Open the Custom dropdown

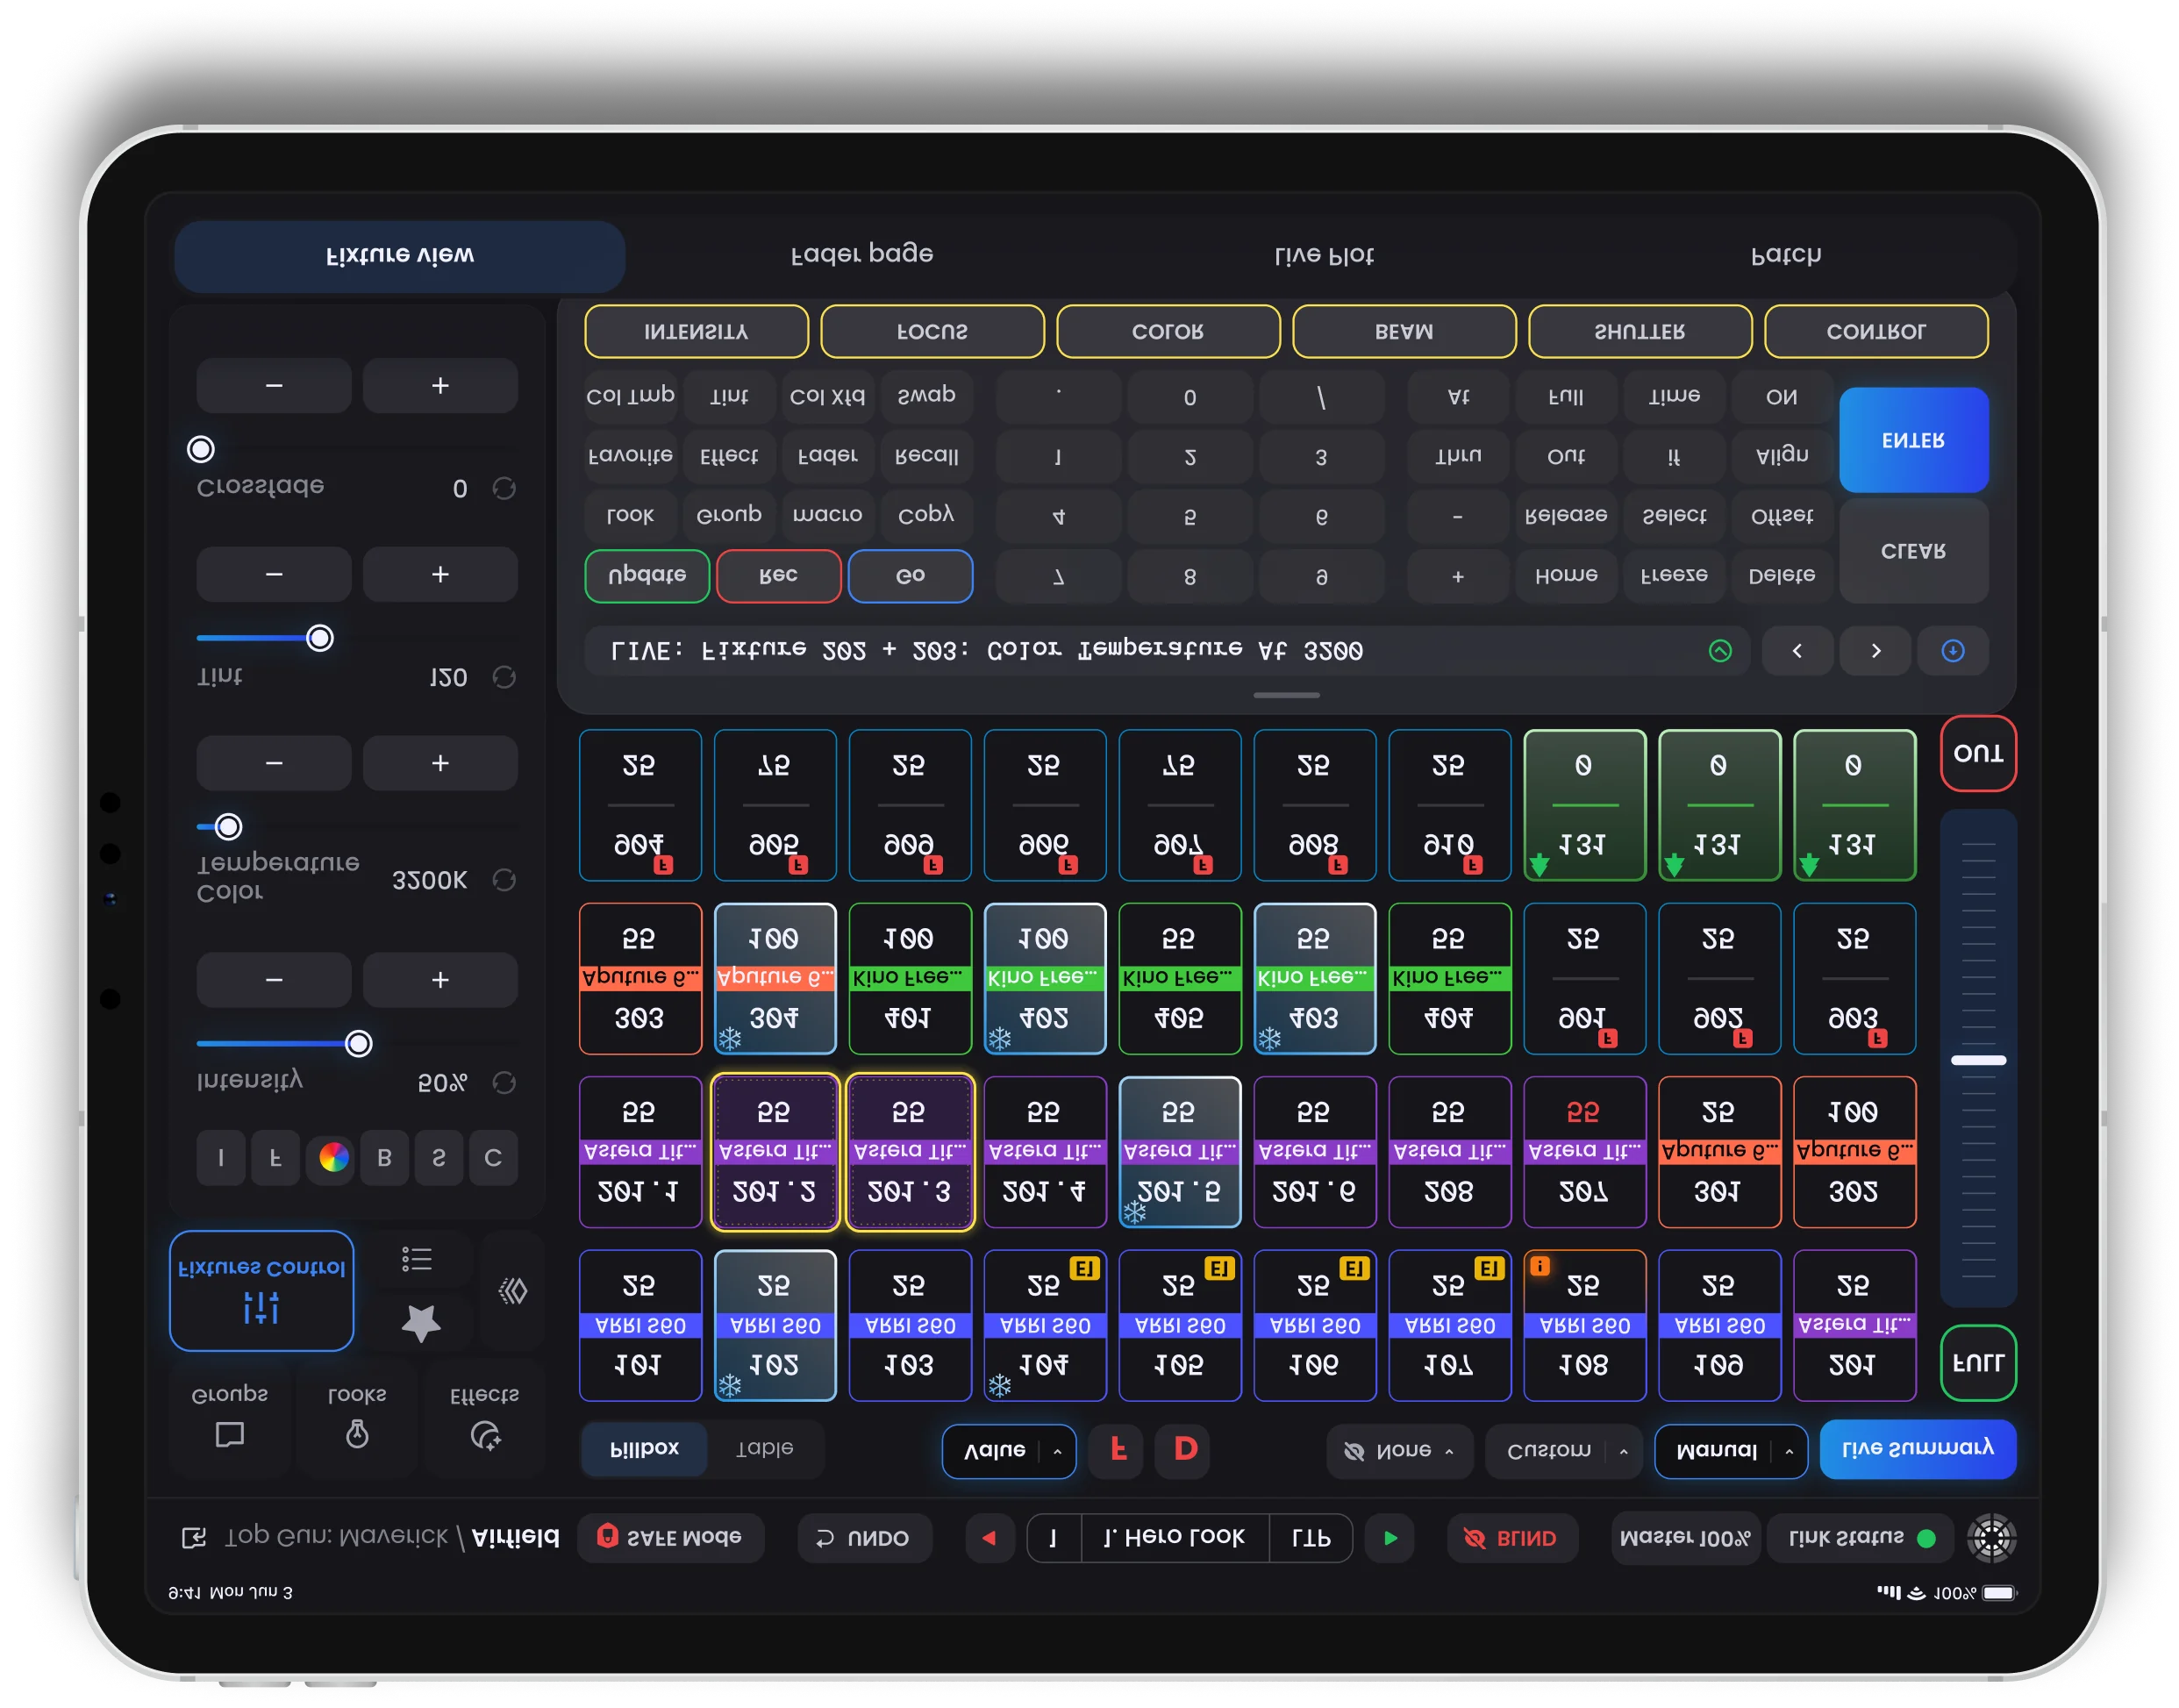coord(1563,1451)
